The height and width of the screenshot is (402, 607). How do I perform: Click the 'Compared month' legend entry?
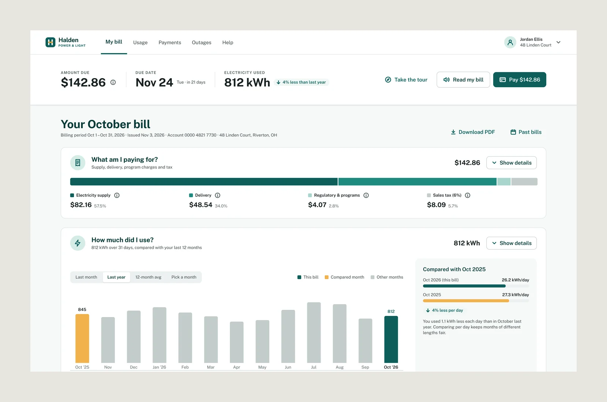coord(344,277)
